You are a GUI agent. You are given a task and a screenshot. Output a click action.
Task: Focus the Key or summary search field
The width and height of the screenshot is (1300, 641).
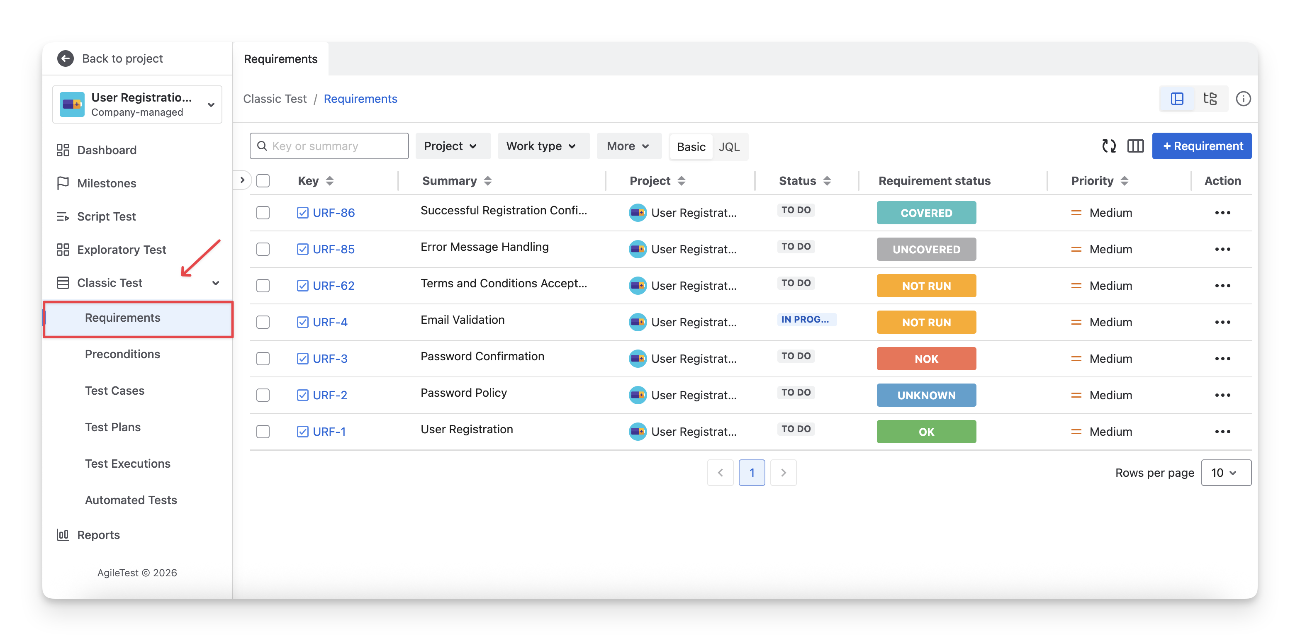(x=336, y=146)
